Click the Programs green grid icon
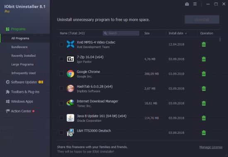The height and width of the screenshot is (157, 228). pyautogui.click(x=7, y=29)
